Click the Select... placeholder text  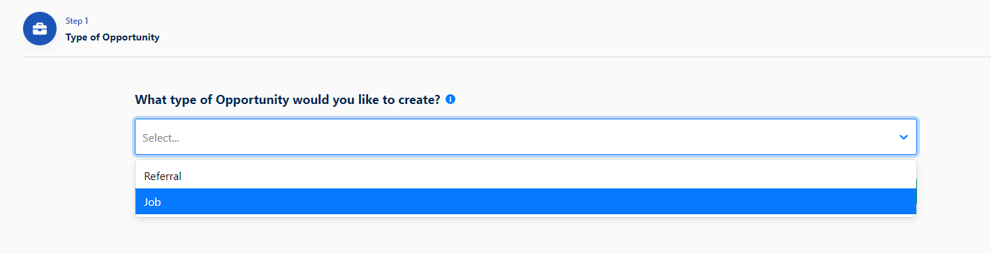[161, 138]
